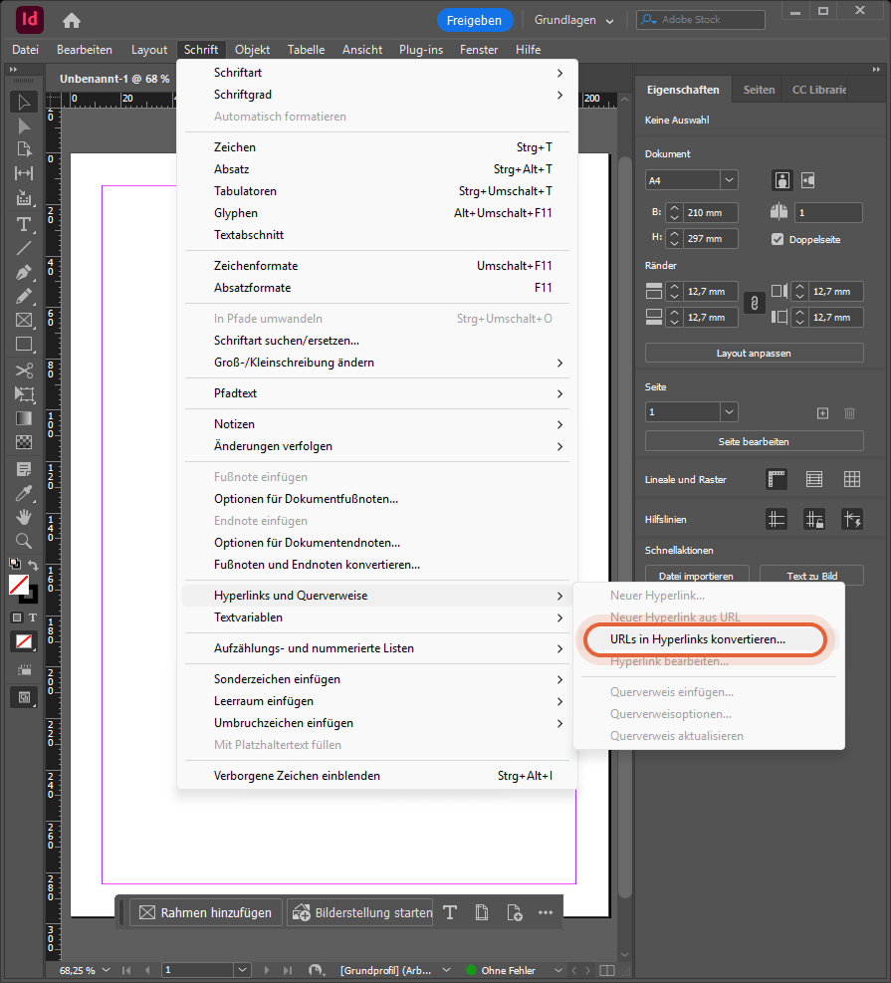This screenshot has width=891, height=983.
Task: Open status bar page number dropdown
Action: click(243, 970)
